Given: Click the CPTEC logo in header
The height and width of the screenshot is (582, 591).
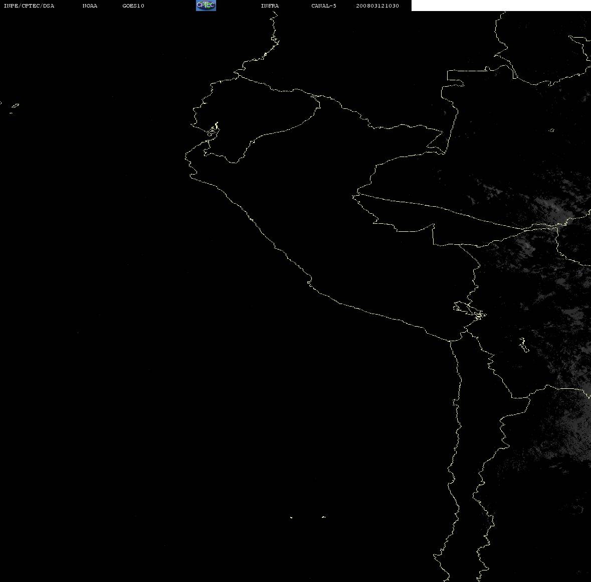Looking at the screenshot, I should [206, 6].
